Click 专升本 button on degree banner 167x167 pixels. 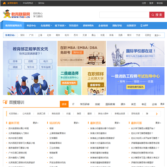point(31,67)
